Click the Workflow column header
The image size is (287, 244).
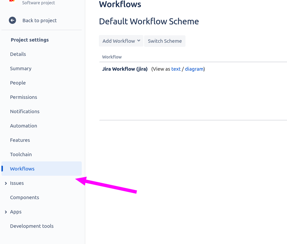pos(112,57)
